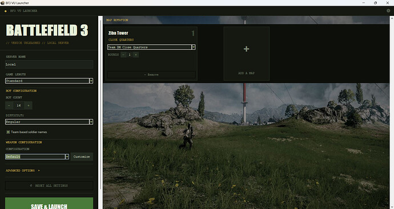Image resolution: width=394 pixels, height=209 pixels.
Task: Maximize the BF3 VU Launcher window
Action: (x=375, y=3)
